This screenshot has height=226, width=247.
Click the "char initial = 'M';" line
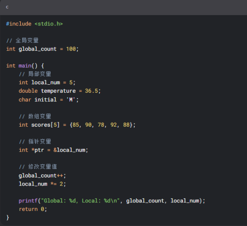[49, 99]
